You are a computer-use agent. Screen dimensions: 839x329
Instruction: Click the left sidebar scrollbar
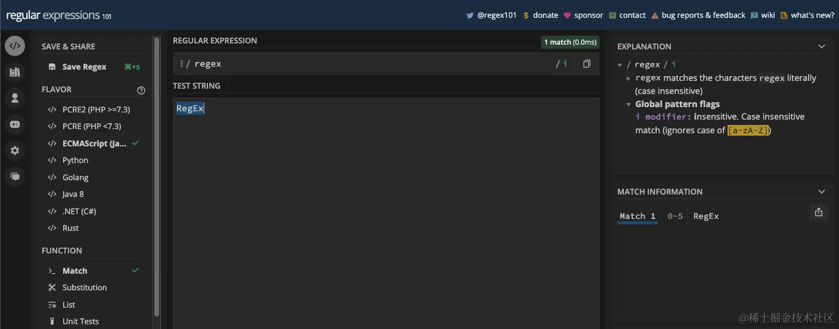pyautogui.click(x=157, y=176)
